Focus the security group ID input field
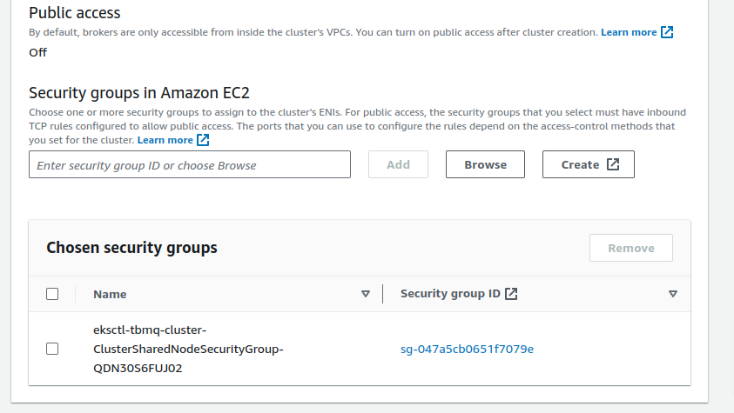This screenshot has height=413, width=734. 190,164
